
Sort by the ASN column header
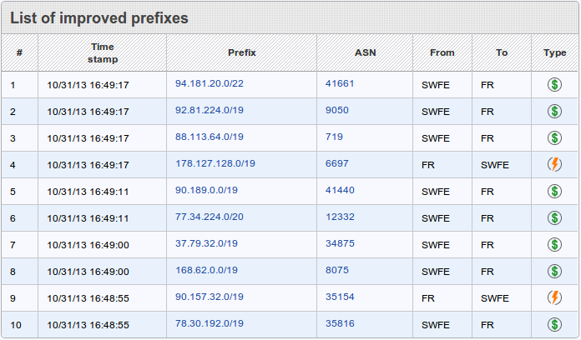(365, 52)
